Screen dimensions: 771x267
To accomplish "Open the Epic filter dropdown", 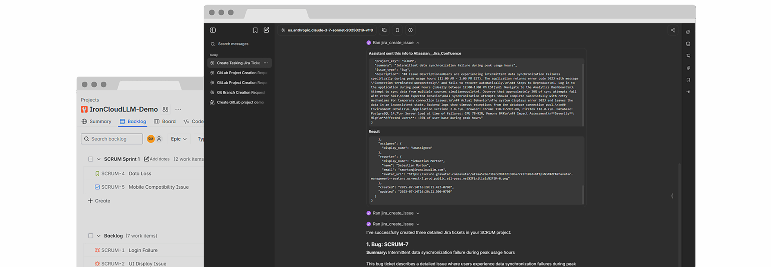I will pos(179,139).
